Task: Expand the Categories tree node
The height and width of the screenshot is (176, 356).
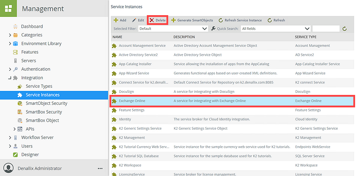Action: click(10, 35)
